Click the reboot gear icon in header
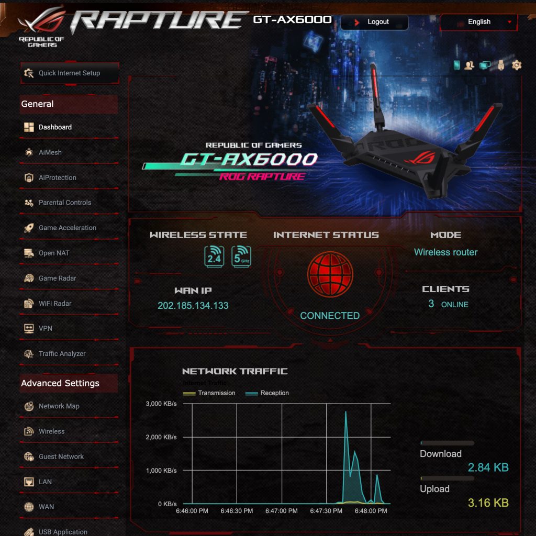Viewport: 536px width, 536px height. tap(516, 65)
